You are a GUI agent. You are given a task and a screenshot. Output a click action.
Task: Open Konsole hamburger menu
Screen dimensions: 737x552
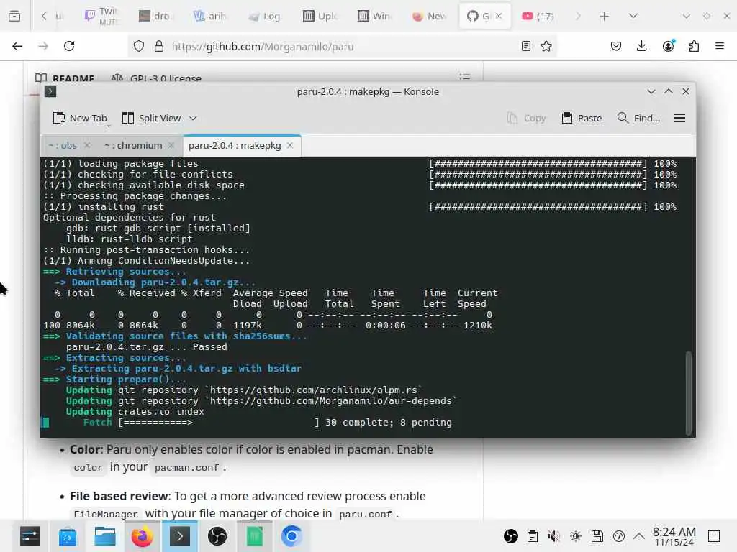tap(679, 119)
